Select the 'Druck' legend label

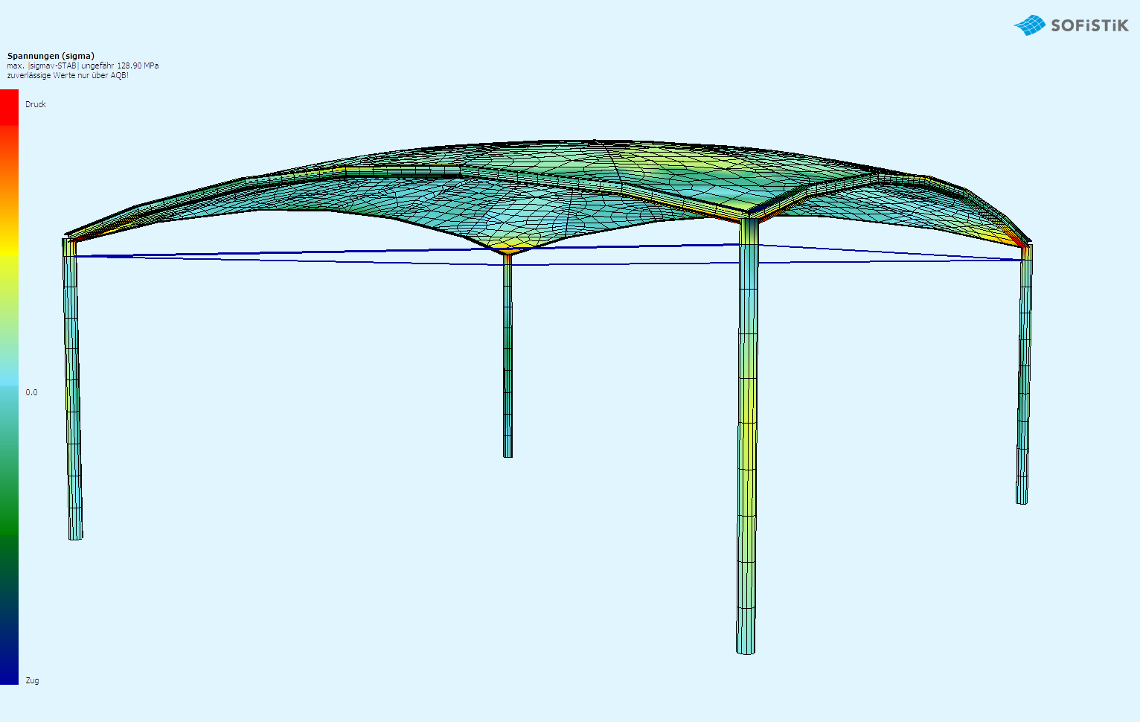click(x=35, y=104)
